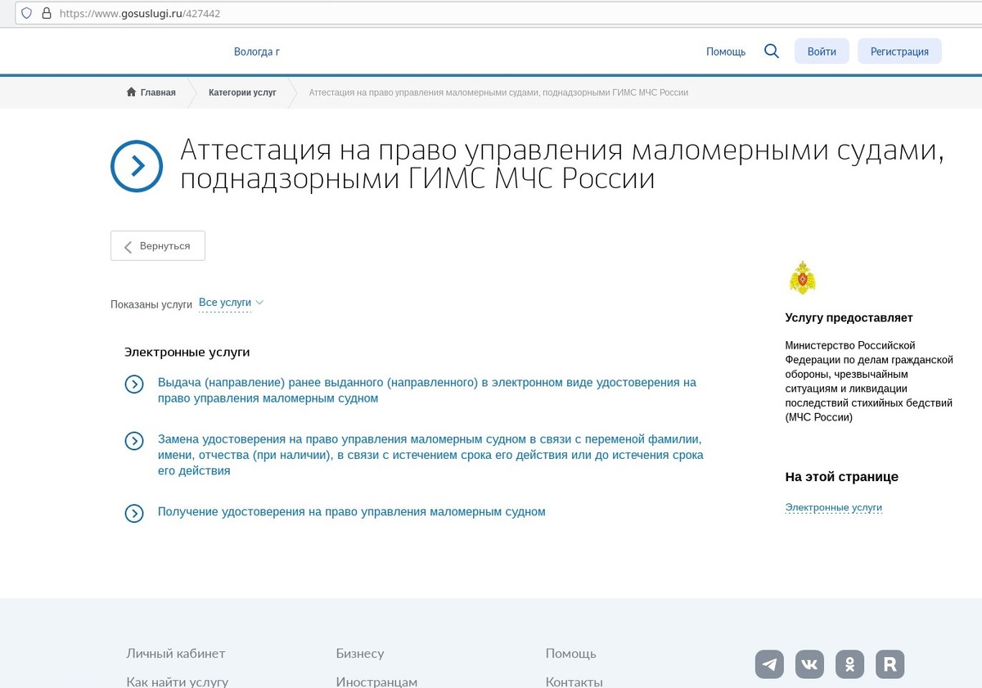Change location Вологда г
This screenshot has width=982, height=688.
[257, 52]
